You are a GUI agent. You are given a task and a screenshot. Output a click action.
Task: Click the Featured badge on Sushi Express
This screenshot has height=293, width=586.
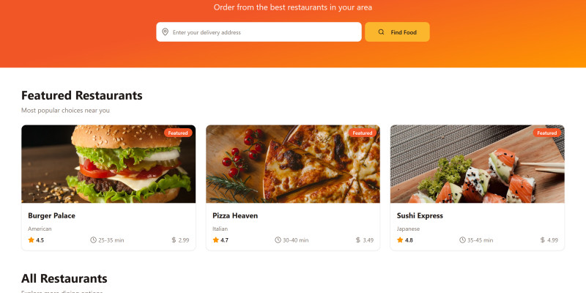click(546, 133)
